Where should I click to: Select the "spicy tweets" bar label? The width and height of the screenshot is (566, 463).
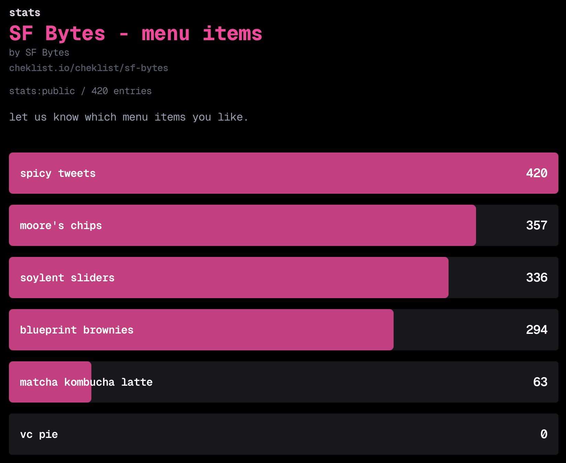(58, 173)
